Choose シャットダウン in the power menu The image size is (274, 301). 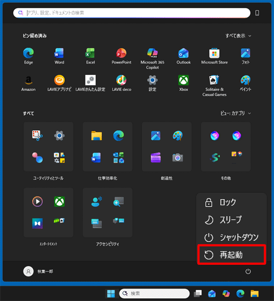coord(231,238)
